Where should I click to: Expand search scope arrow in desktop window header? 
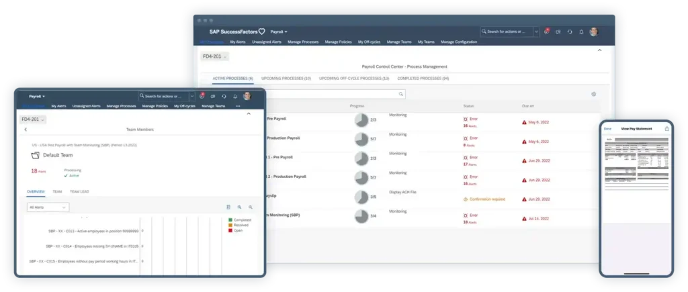pos(536,32)
